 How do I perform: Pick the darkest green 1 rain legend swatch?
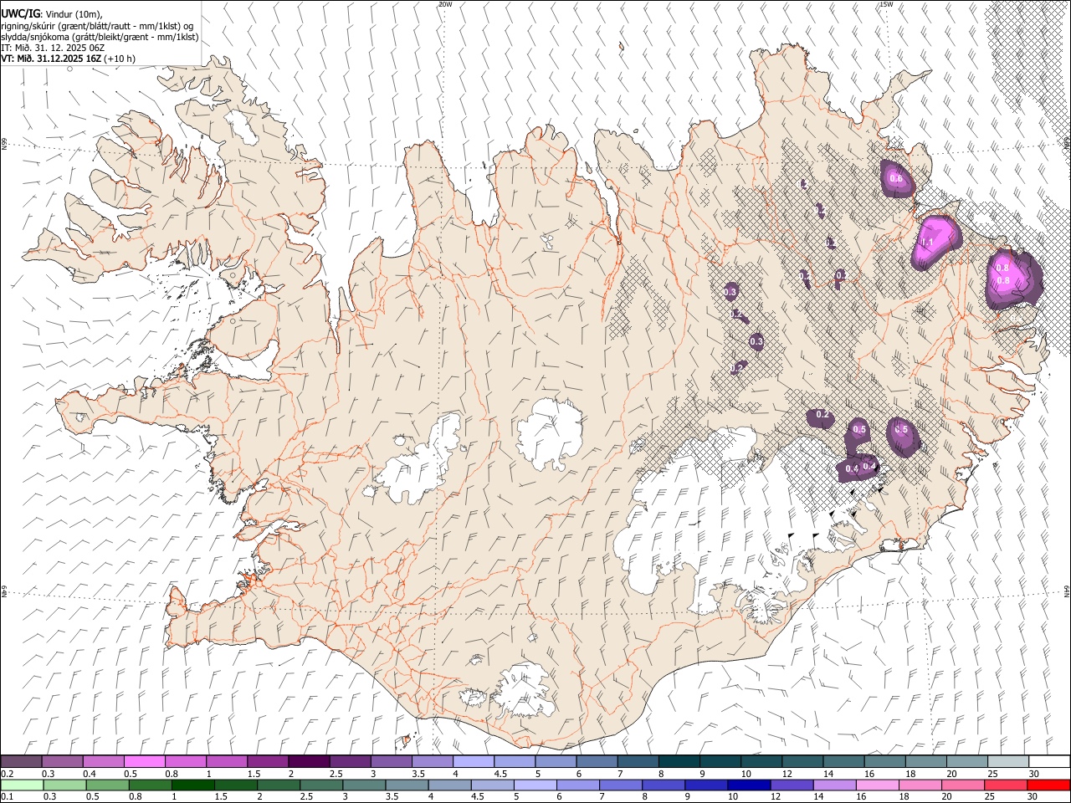click(193, 785)
